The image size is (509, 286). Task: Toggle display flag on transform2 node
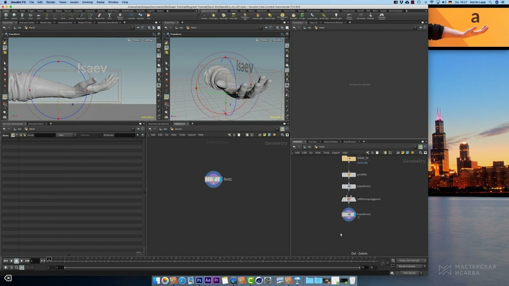tap(354, 214)
